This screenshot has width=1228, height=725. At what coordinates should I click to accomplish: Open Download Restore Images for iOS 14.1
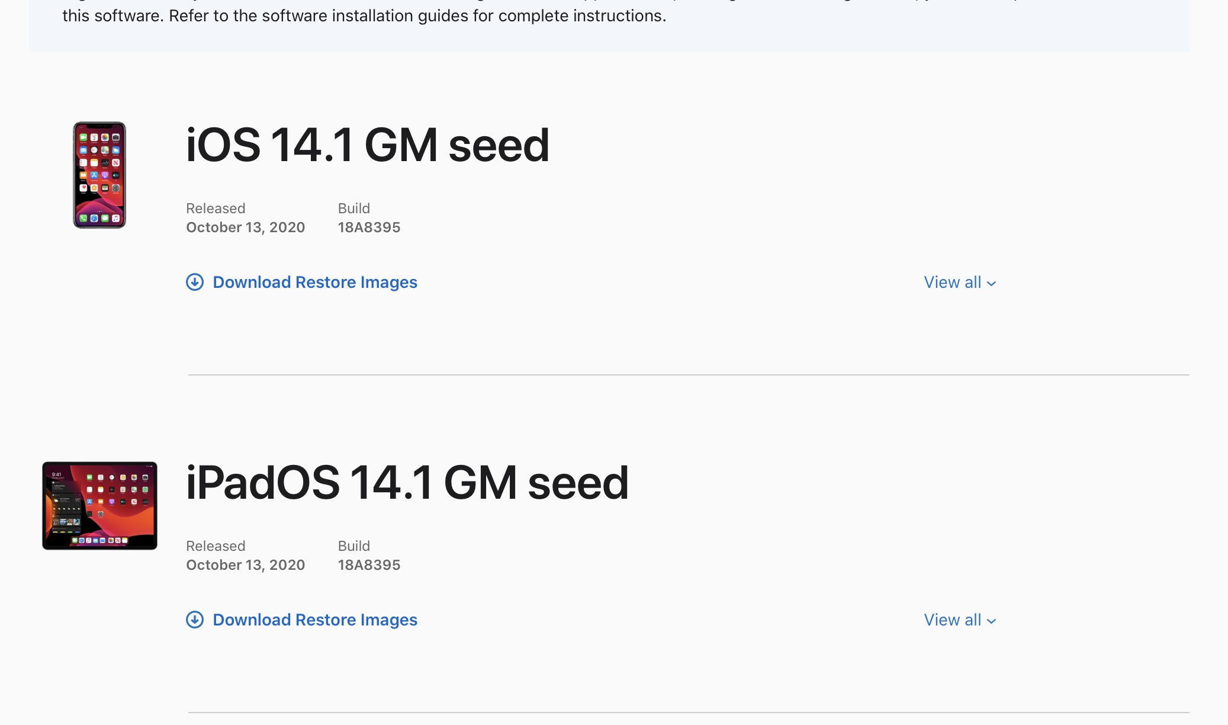(315, 282)
